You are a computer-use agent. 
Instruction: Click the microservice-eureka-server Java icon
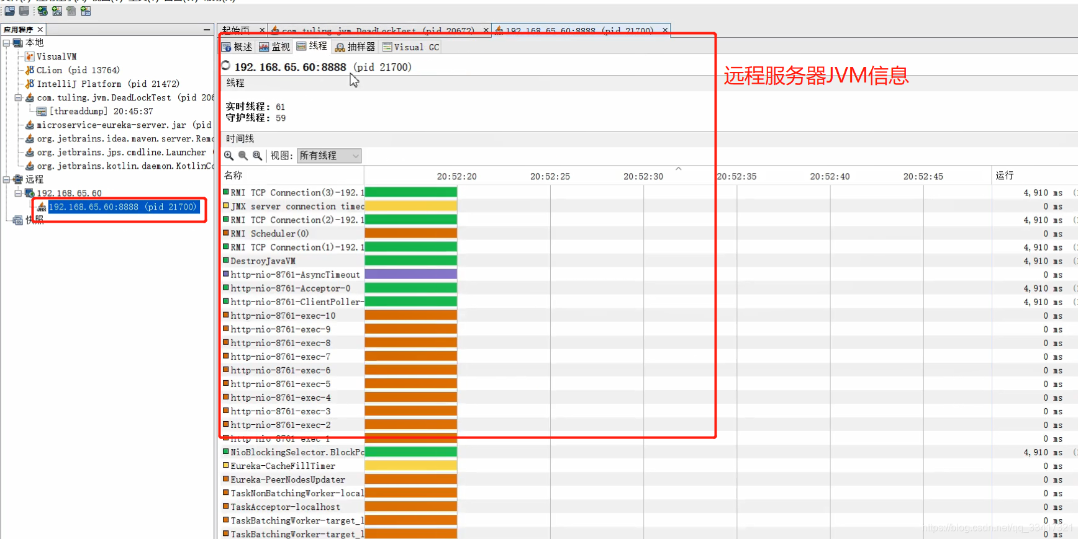coord(29,125)
